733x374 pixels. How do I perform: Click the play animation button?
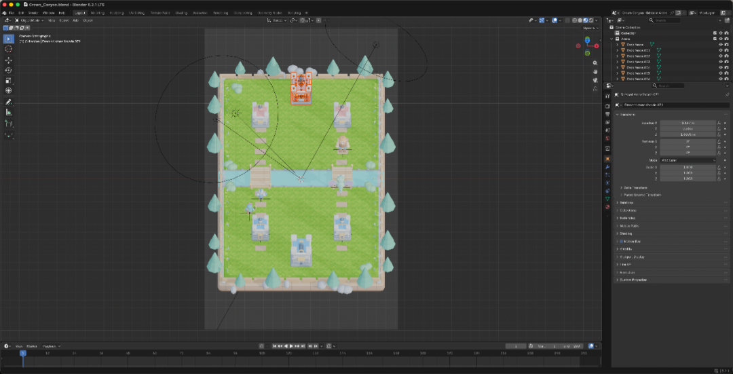click(291, 346)
